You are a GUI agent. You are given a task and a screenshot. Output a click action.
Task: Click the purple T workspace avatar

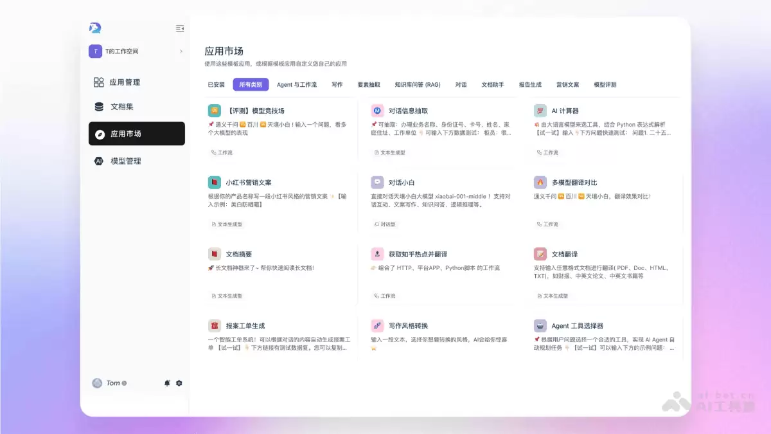pyautogui.click(x=95, y=51)
